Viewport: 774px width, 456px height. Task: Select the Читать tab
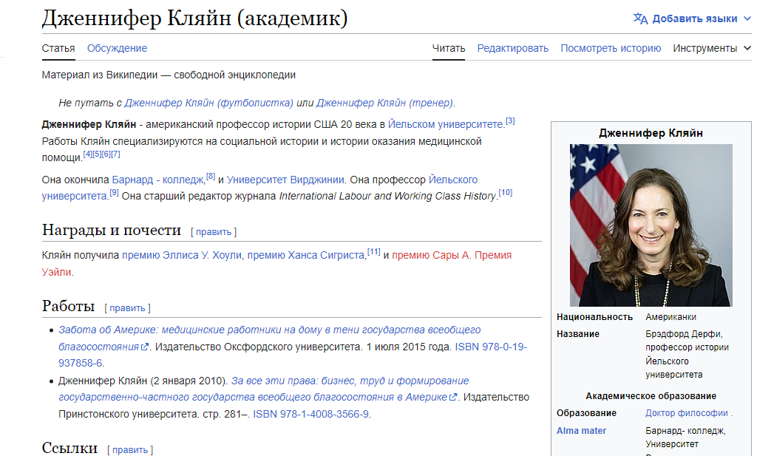pos(449,48)
